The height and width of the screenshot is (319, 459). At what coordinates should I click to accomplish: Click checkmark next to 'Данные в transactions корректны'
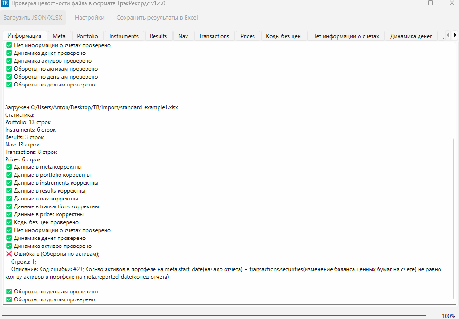coord(9,206)
